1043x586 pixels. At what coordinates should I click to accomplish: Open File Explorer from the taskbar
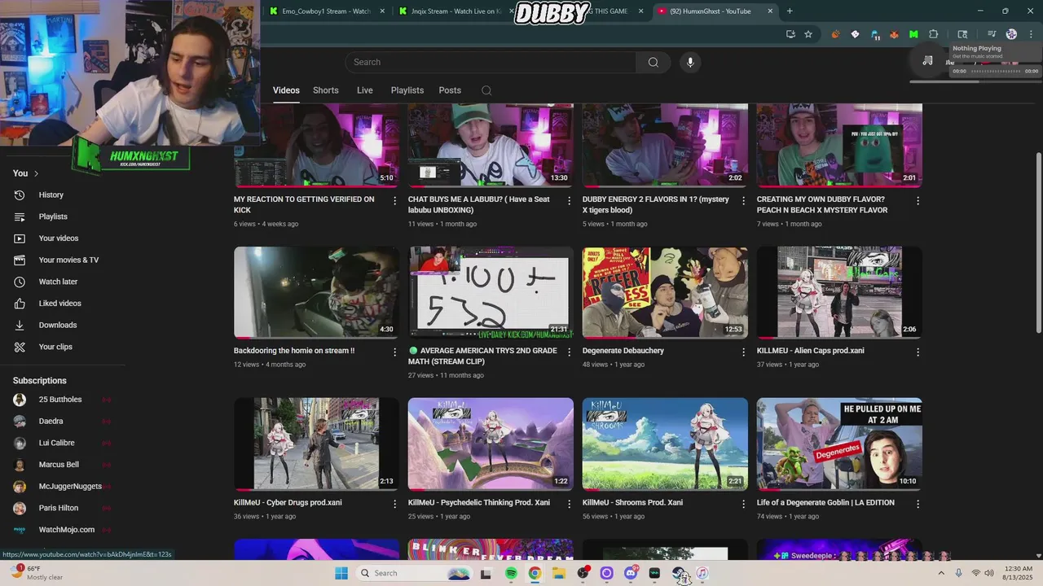coord(559,573)
